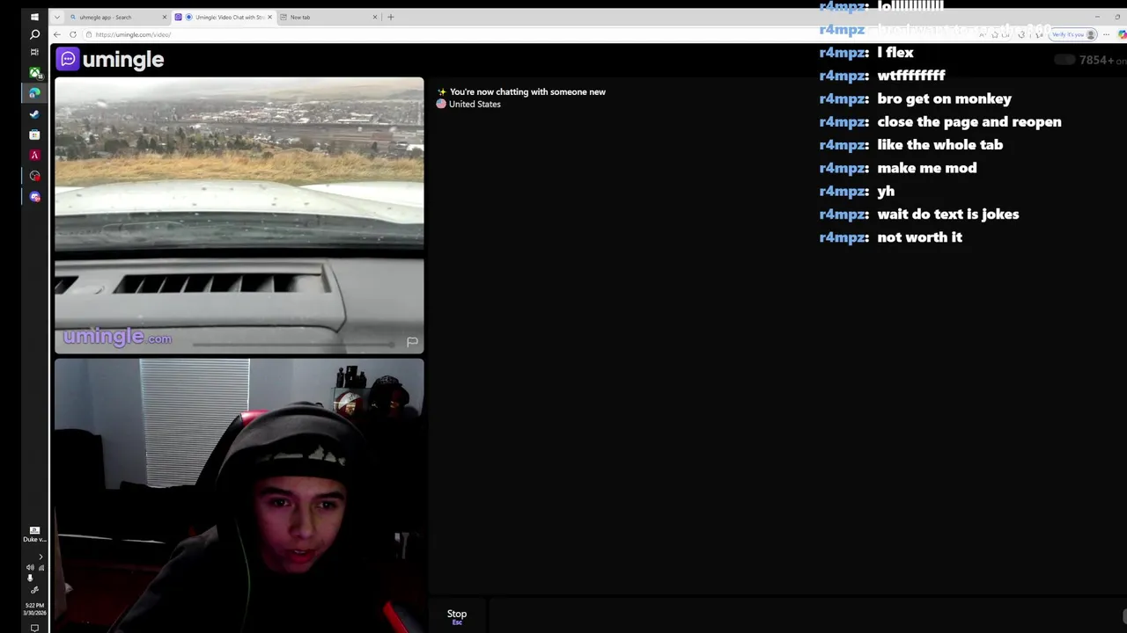The width and height of the screenshot is (1127, 633).
Task: Click 'You're now chatting with someone new'
Action: click(x=527, y=91)
